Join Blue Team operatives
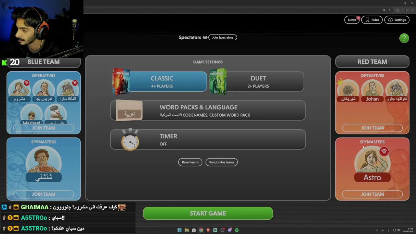This screenshot has width=416, height=234. 44,128
